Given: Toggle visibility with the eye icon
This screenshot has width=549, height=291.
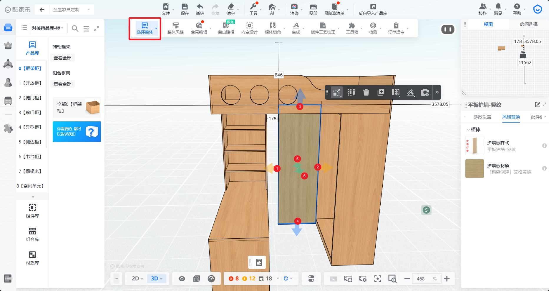Looking at the screenshot, I should [182, 279].
